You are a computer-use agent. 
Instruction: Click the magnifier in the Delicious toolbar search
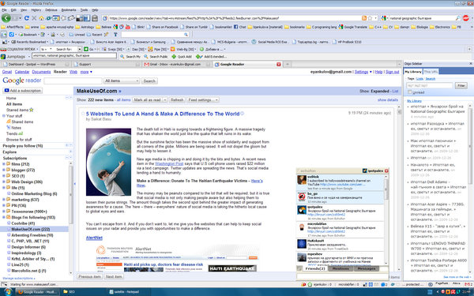click(186, 35)
